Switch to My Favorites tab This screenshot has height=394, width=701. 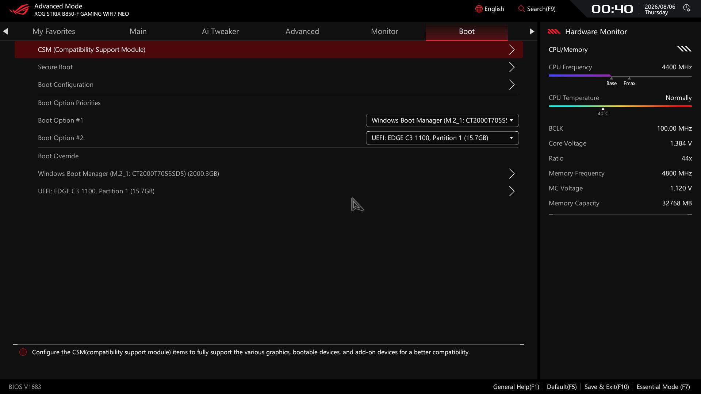tap(54, 31)
